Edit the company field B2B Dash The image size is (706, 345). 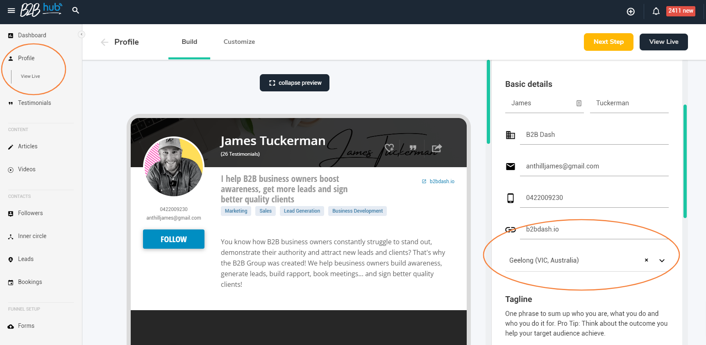[x=594, y=135]
